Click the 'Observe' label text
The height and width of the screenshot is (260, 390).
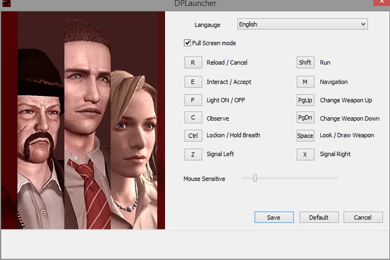point(218,118)
